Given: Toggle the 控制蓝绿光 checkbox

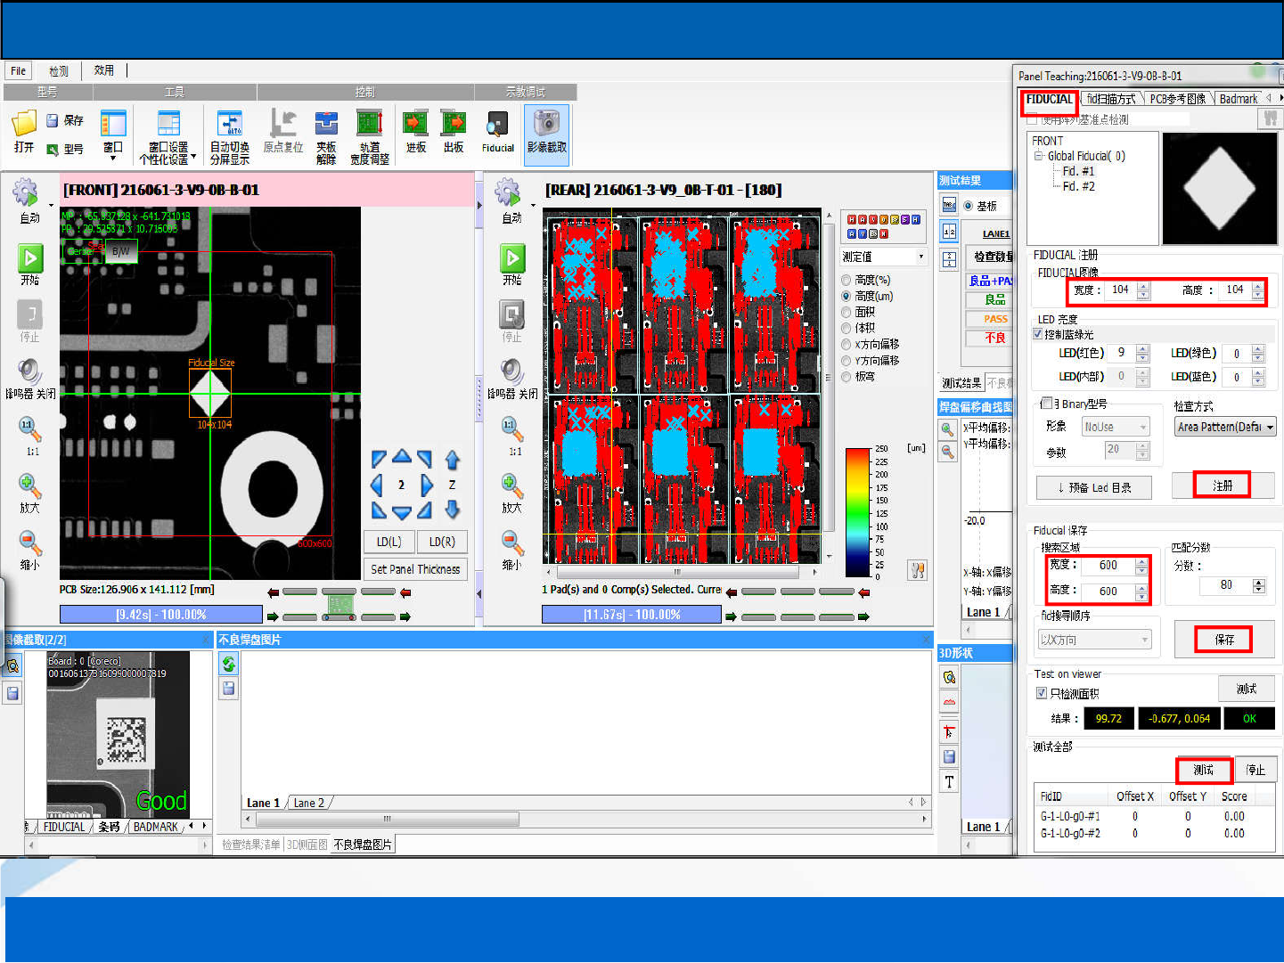Looking at the screenshot, I should point(1038,334).
